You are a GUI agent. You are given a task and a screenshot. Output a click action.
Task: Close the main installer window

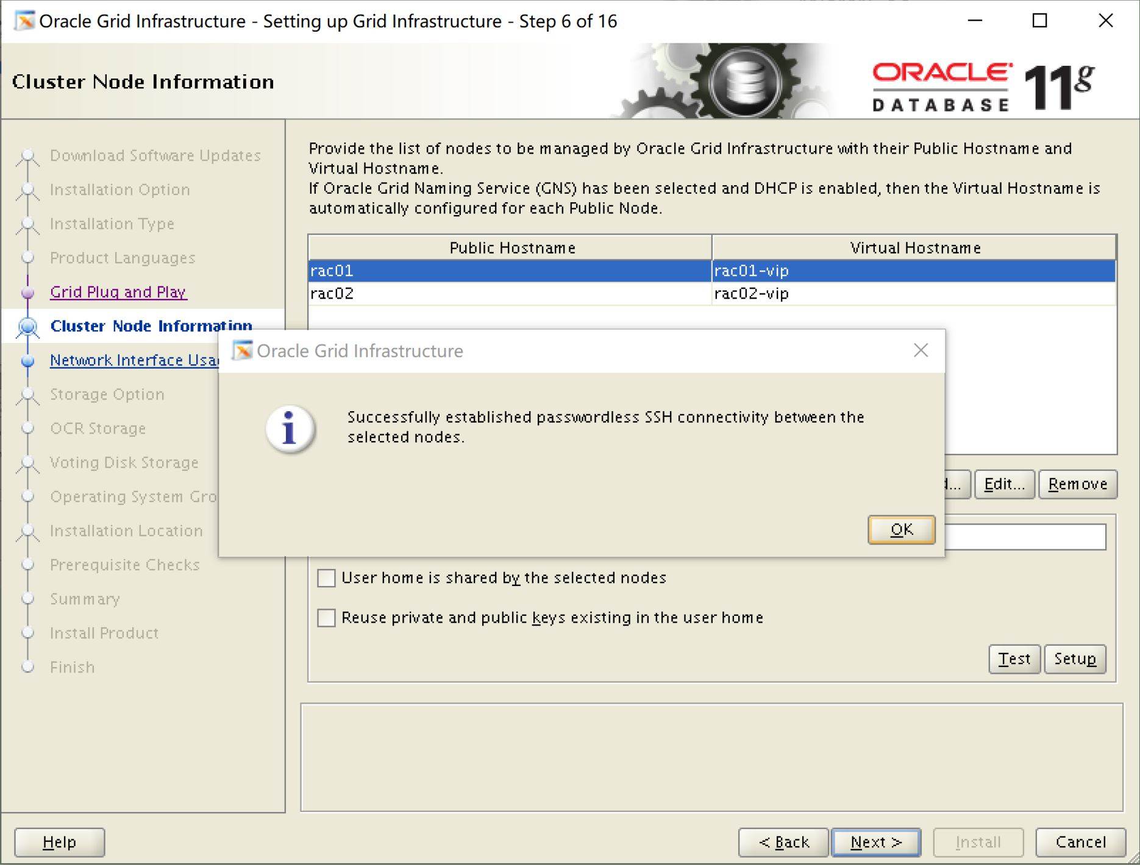[1105, 21]
